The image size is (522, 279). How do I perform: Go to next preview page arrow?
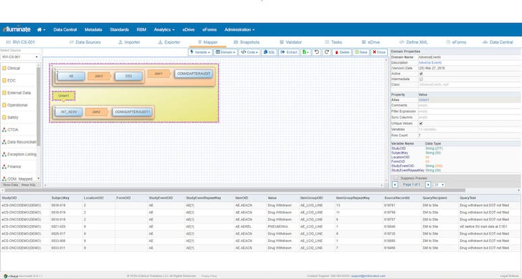coord(428,185)
